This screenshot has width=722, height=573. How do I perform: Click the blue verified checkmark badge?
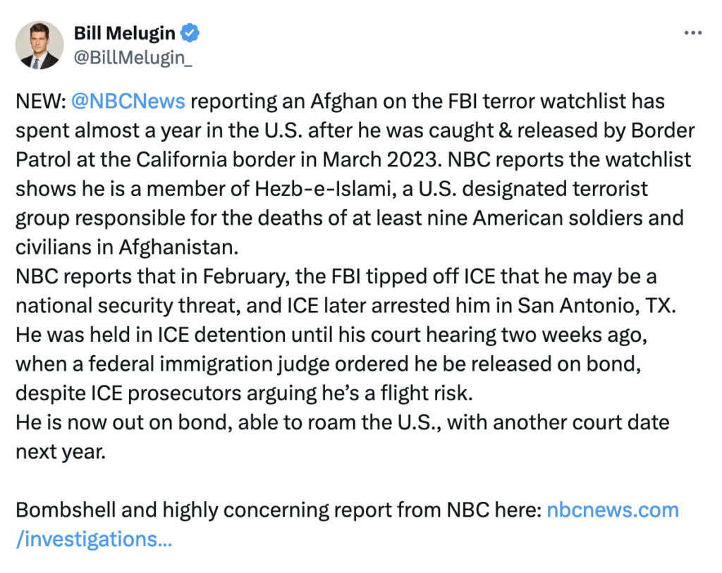point(190,32)
